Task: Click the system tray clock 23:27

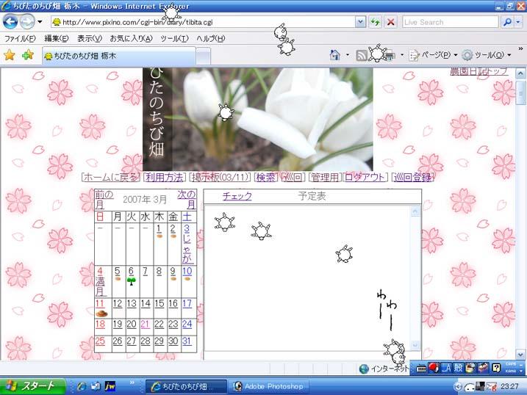Action: coord(509,387)
